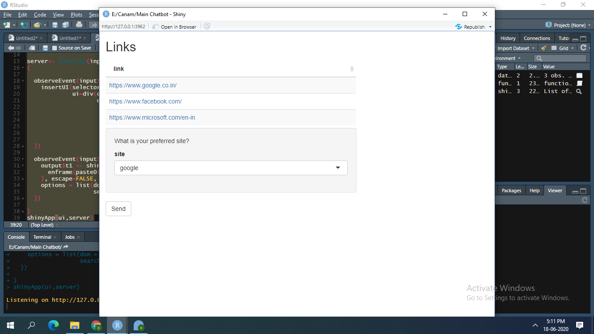Click the table icon to view the data frame
594x334 pixels.
(x=579, y=76)
